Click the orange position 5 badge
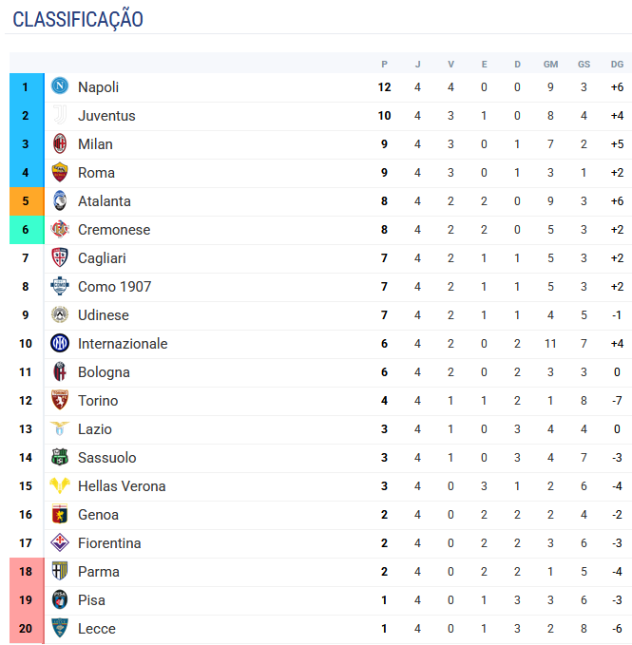Image resolution: width=632 pixels, height=645 pixels. coord(26,201)
